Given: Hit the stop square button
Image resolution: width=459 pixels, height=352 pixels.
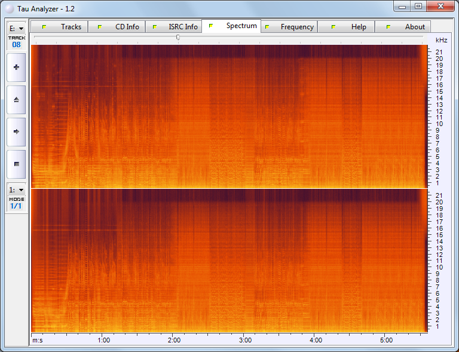Looking at the screenshot, I should [16, 164].
